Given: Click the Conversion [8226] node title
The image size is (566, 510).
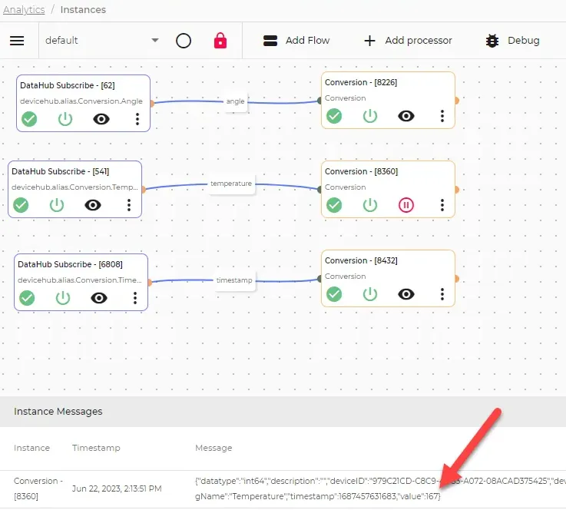Looking at the screenshot, I should 361,82.
